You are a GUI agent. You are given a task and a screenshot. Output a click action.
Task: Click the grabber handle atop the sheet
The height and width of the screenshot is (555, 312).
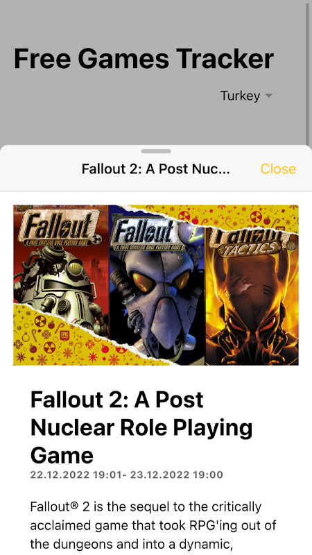pos(155,151)
